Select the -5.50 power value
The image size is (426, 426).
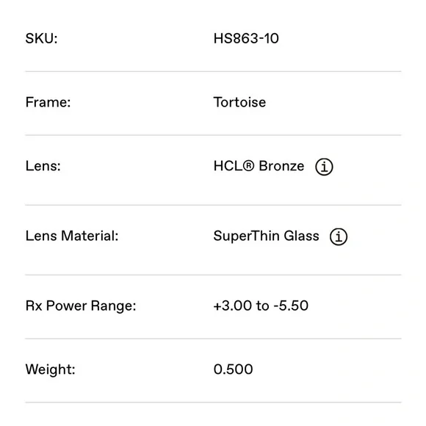[291, 306]
